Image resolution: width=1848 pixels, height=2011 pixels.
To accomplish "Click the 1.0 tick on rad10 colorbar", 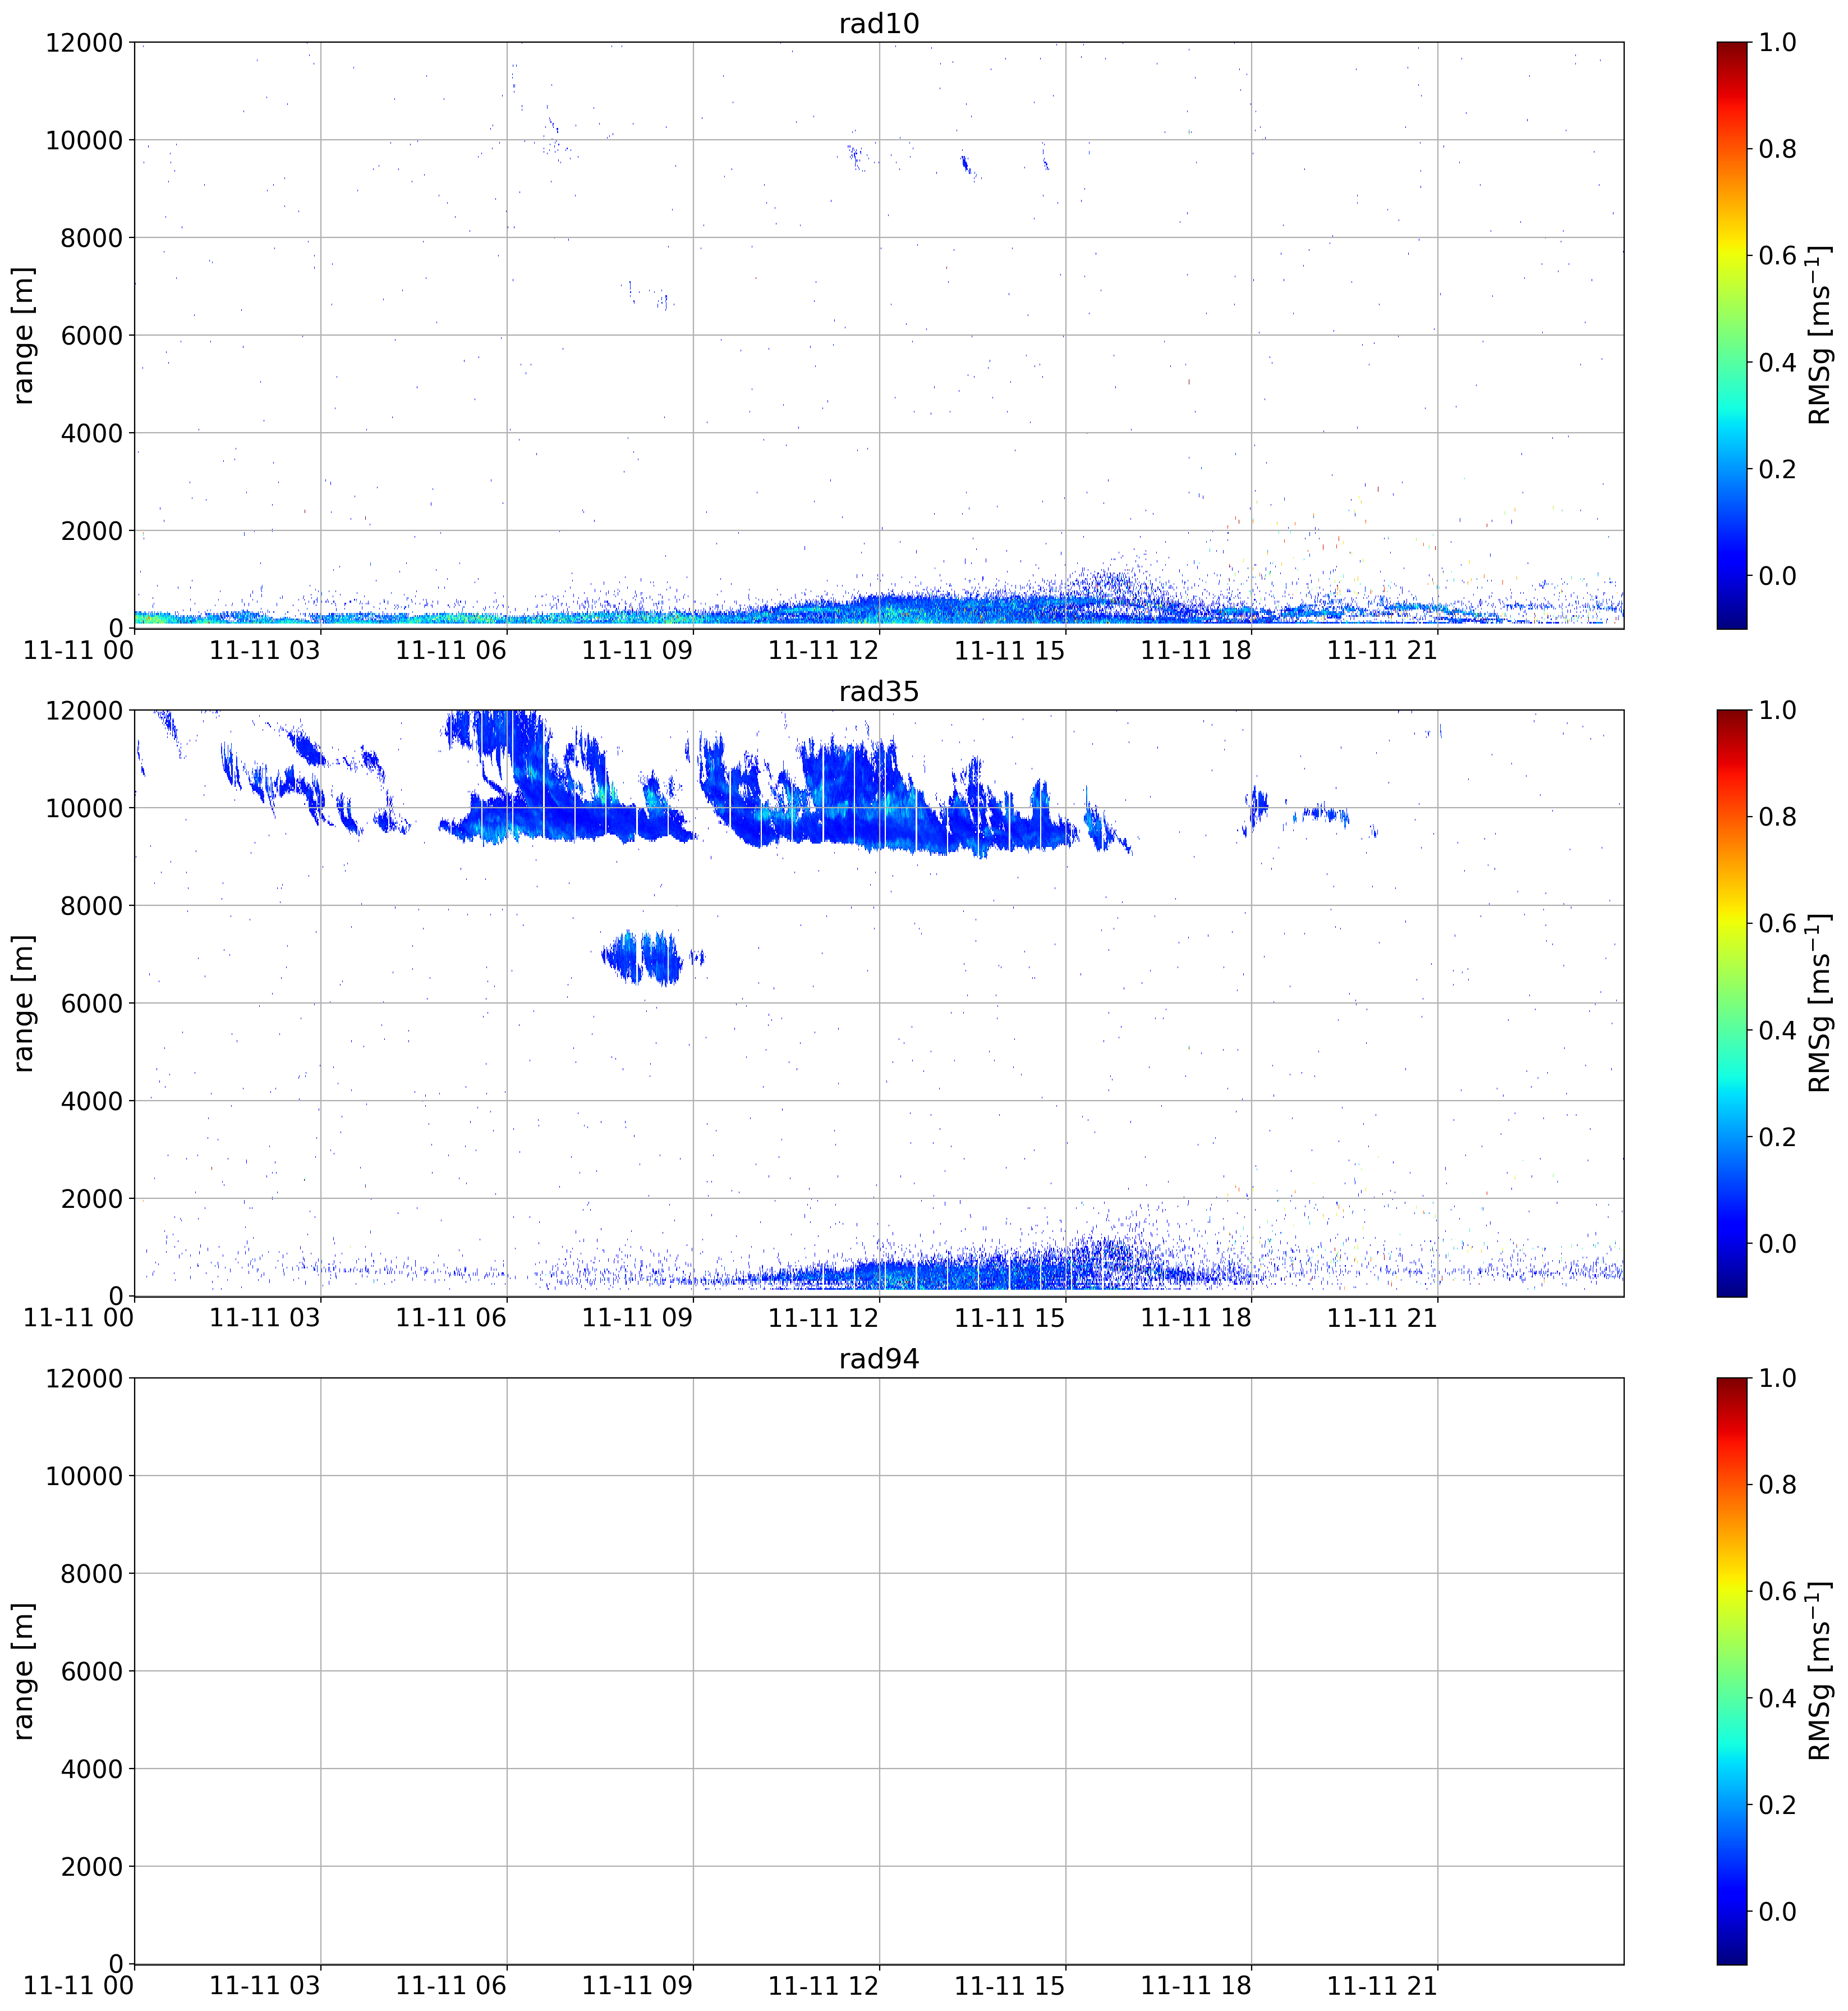I will click(1778, 42).
